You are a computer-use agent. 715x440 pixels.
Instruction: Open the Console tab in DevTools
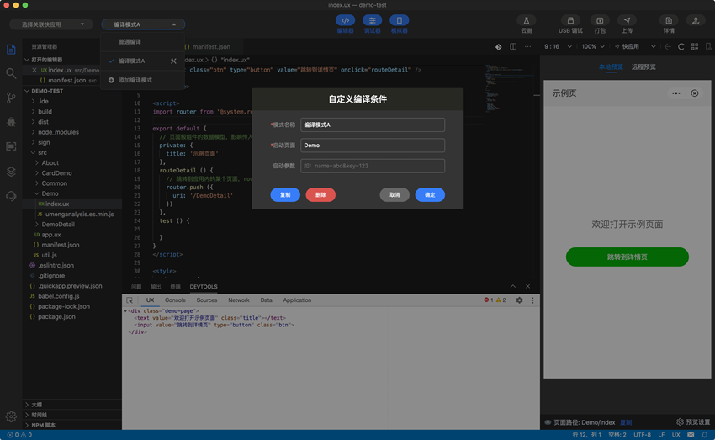(x=175, y=300)
